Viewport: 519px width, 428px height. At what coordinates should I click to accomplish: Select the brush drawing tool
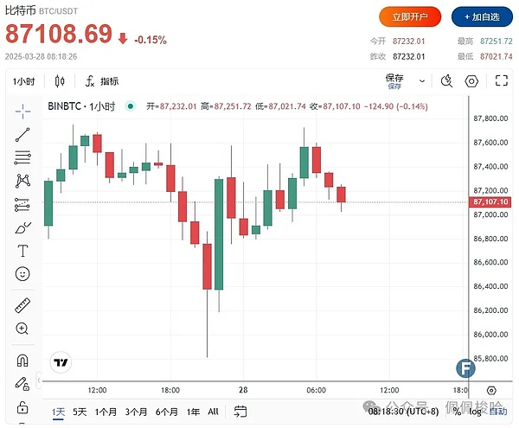tap(22, 227)
